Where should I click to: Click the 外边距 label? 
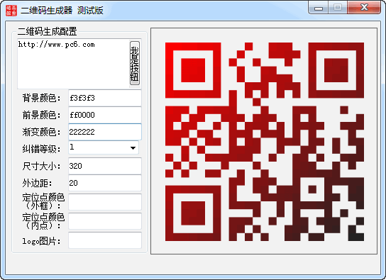37,183
